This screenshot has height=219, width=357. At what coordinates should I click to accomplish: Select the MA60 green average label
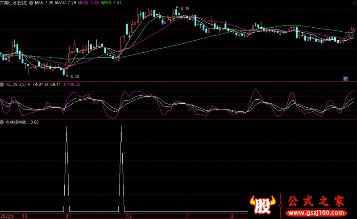pyautogui.click(x=111, y=3)
